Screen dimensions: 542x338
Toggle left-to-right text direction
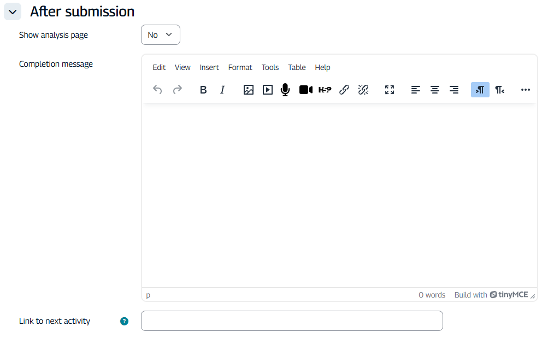(480, 90)
